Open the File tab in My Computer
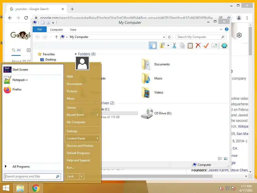 (40, 29)
